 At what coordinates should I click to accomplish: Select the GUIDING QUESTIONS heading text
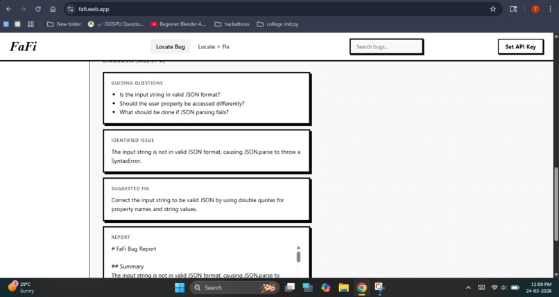[x=137, y=83]
